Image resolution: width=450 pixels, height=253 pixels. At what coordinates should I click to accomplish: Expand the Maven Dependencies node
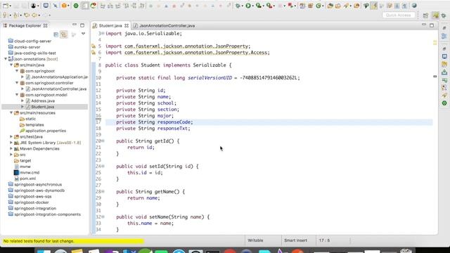coord(11,148)
